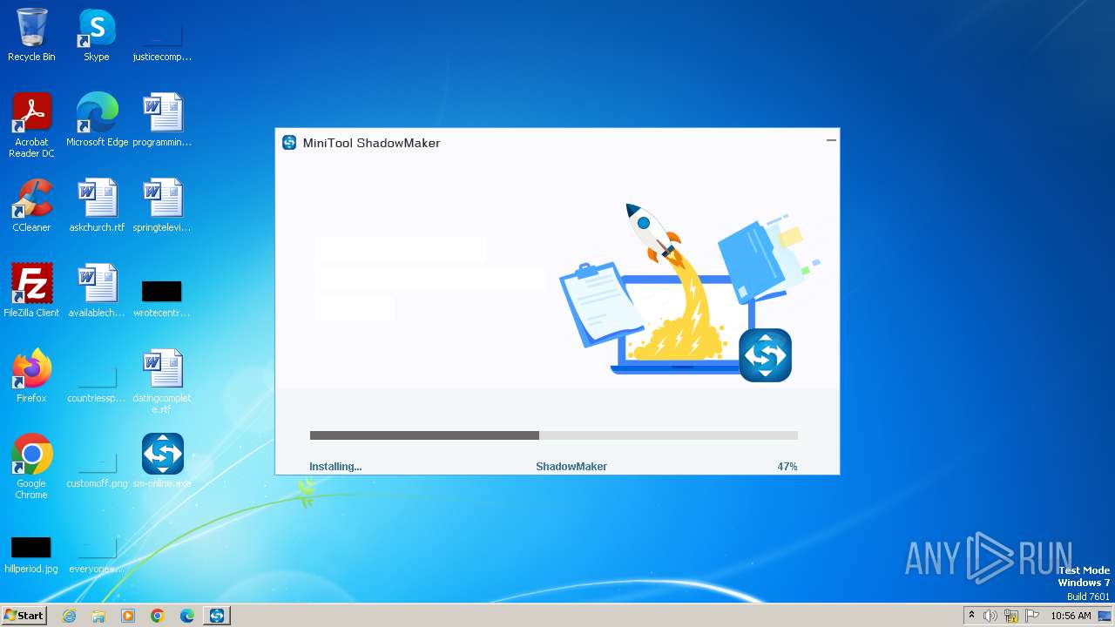This screenshot has width=1115, height=627.
Task: Open Microsoft Edge desktop shortcut
Action: click(x=97, y=119)
